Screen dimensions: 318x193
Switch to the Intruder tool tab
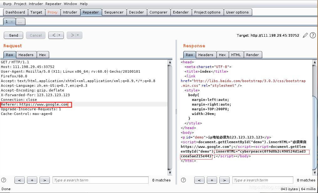coord(70,12)
